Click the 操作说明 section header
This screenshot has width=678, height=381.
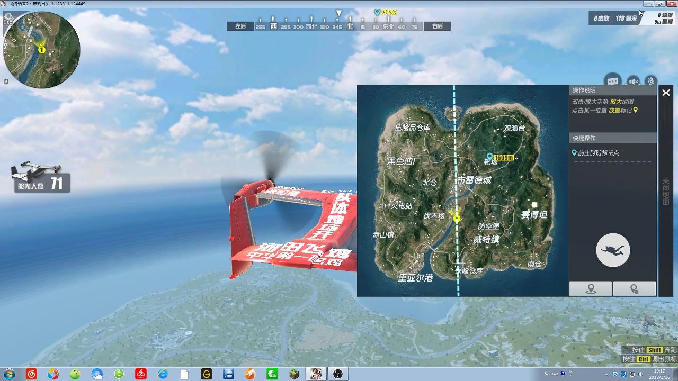pyautogui.click(x=613, y=90)
